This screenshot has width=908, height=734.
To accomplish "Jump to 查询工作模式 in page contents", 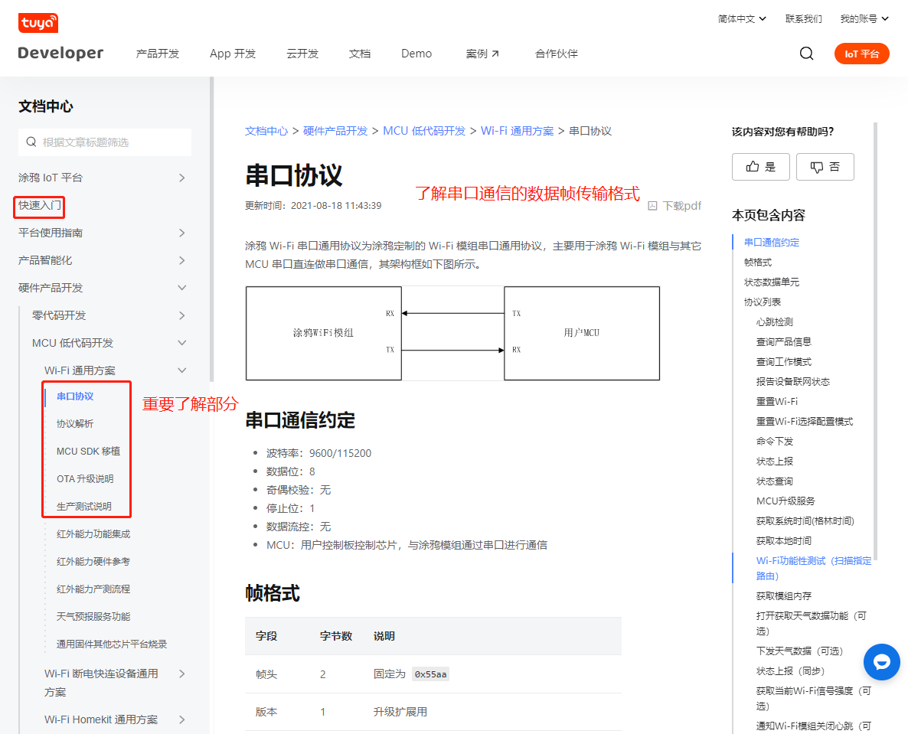I will pos(783,362).
